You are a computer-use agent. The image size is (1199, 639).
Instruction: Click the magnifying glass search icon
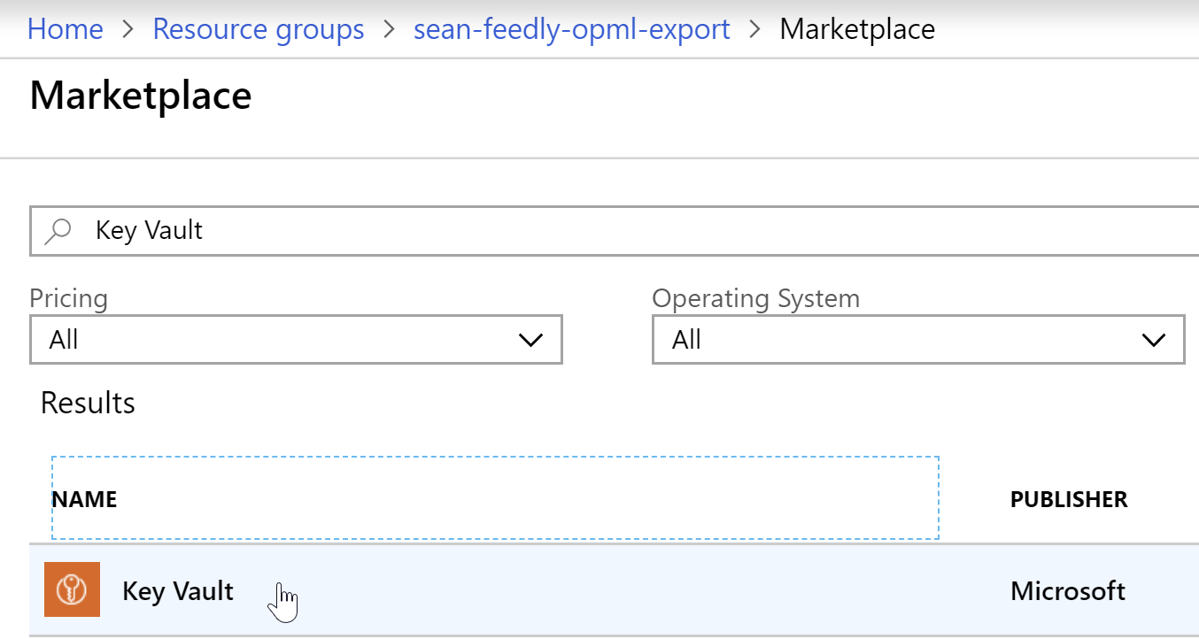click(x=58, y=231)
